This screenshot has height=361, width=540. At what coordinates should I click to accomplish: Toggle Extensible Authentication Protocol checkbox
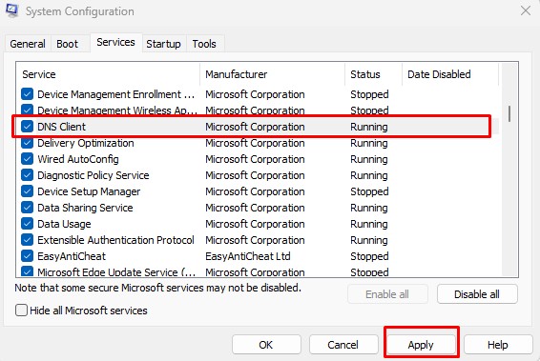click(27, 240)
